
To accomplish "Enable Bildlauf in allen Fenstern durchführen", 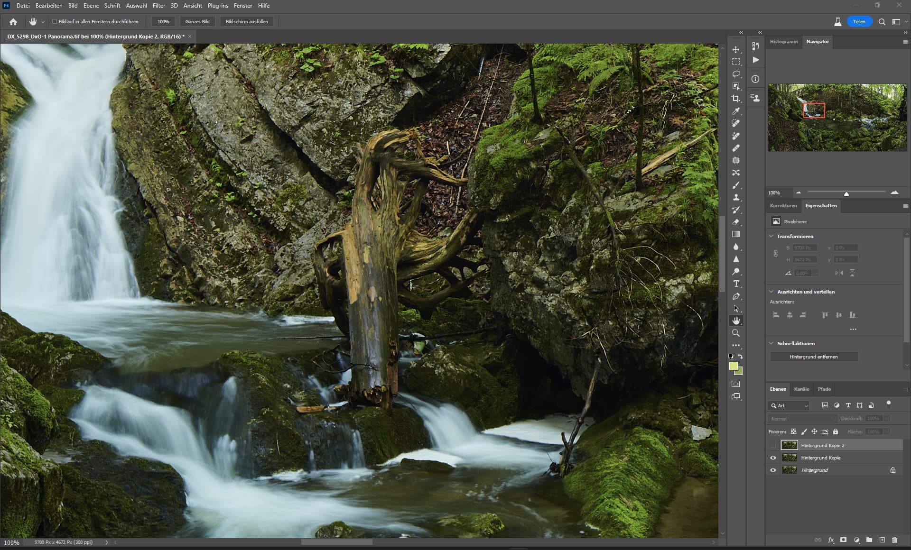I will point(55,21).
